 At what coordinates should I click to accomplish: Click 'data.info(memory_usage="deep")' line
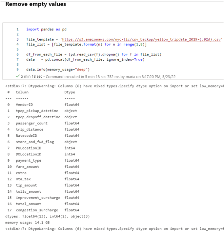click(x=58, y=69)
